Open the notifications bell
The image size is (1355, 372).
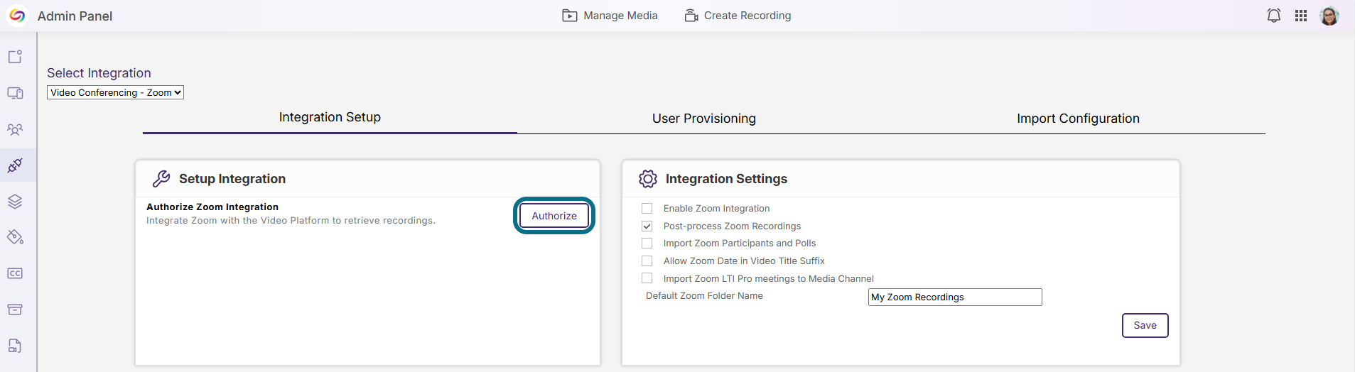coord(1274,16)
